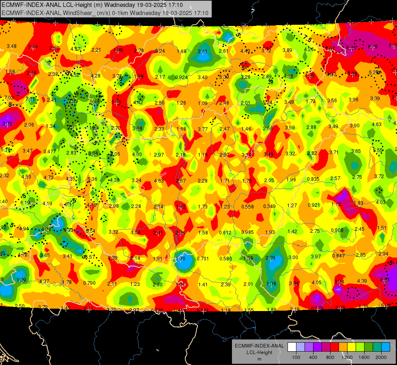This screenshot has width=397, height=365.
Task: Choose the dark green legend swatch
Action: [x=368, y=347]
